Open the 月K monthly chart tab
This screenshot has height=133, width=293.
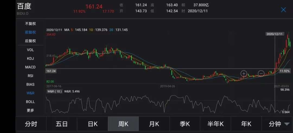[x=154, y=124]
